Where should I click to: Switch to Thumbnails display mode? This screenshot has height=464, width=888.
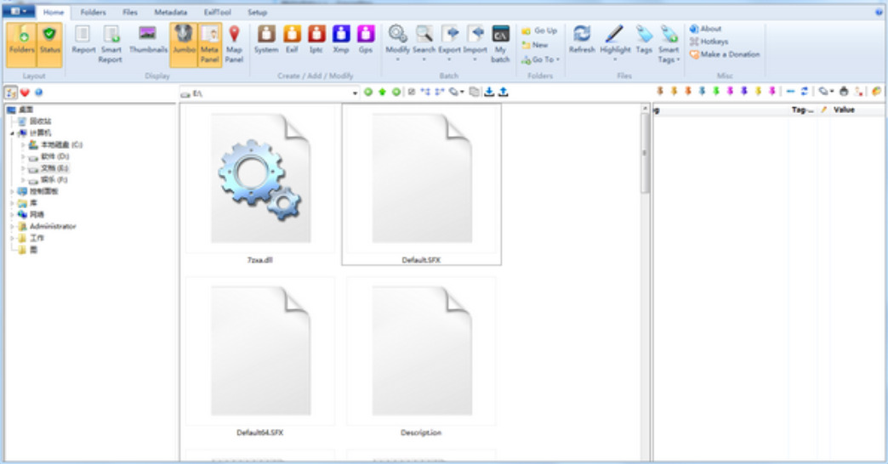pos(148,41)
